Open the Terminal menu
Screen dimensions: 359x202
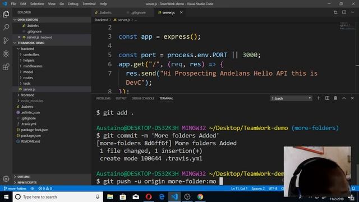(x=89, y=4)
